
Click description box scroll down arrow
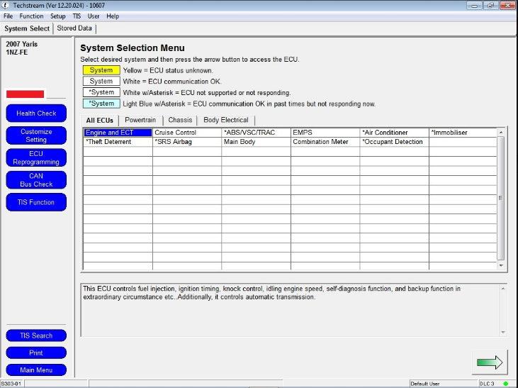click(503, 332)
